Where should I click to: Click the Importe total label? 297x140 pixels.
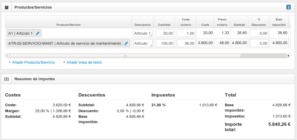coord(233,127)
